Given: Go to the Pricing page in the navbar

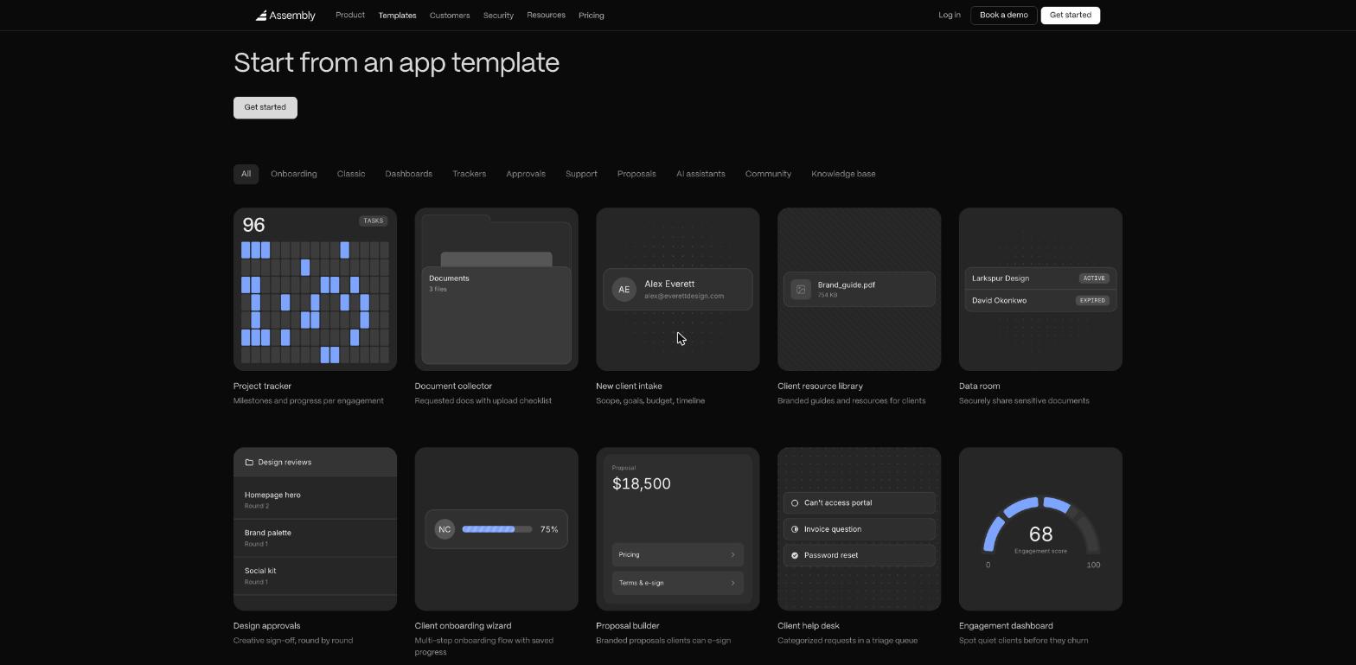Looking at the screenshot, I should [592, 16].
